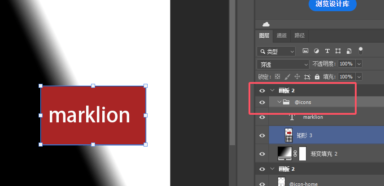Viewport: 384px width, 186px height.
Task: Open the 穿透 blend mode dropdown
Action: click(x=284, y=65)
